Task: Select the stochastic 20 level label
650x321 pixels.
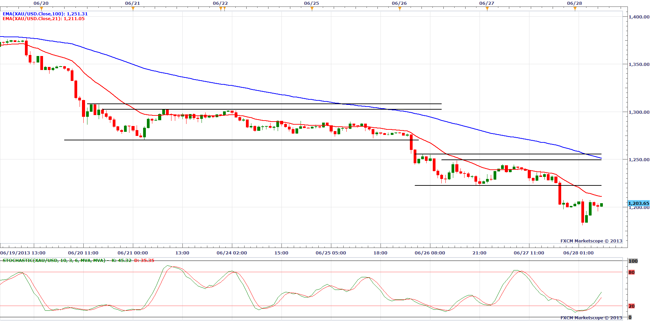Action: coord(632,306)
